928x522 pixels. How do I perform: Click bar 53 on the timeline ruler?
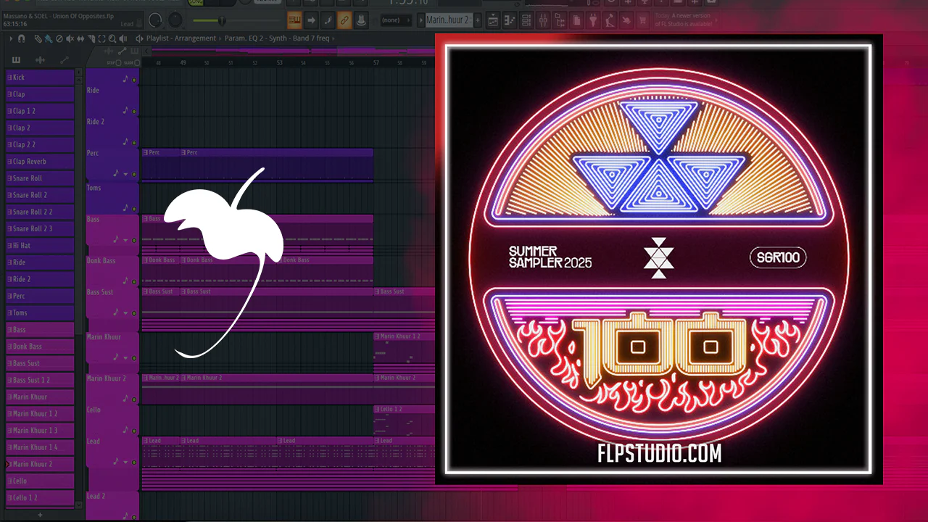coord(279,63)
